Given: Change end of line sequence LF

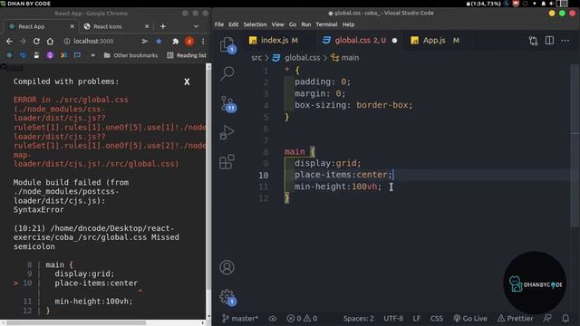Looking at the screenshot, I should pos(417,318).
